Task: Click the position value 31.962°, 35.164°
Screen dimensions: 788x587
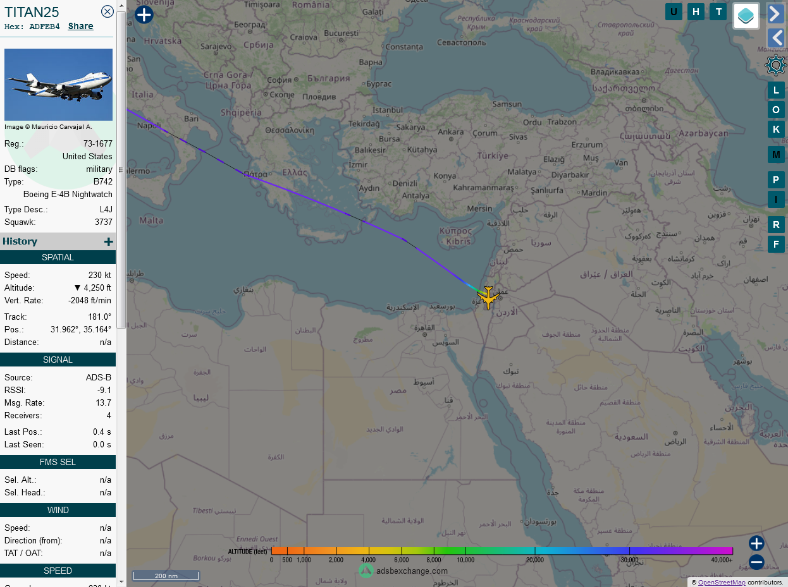Action: 81,330
